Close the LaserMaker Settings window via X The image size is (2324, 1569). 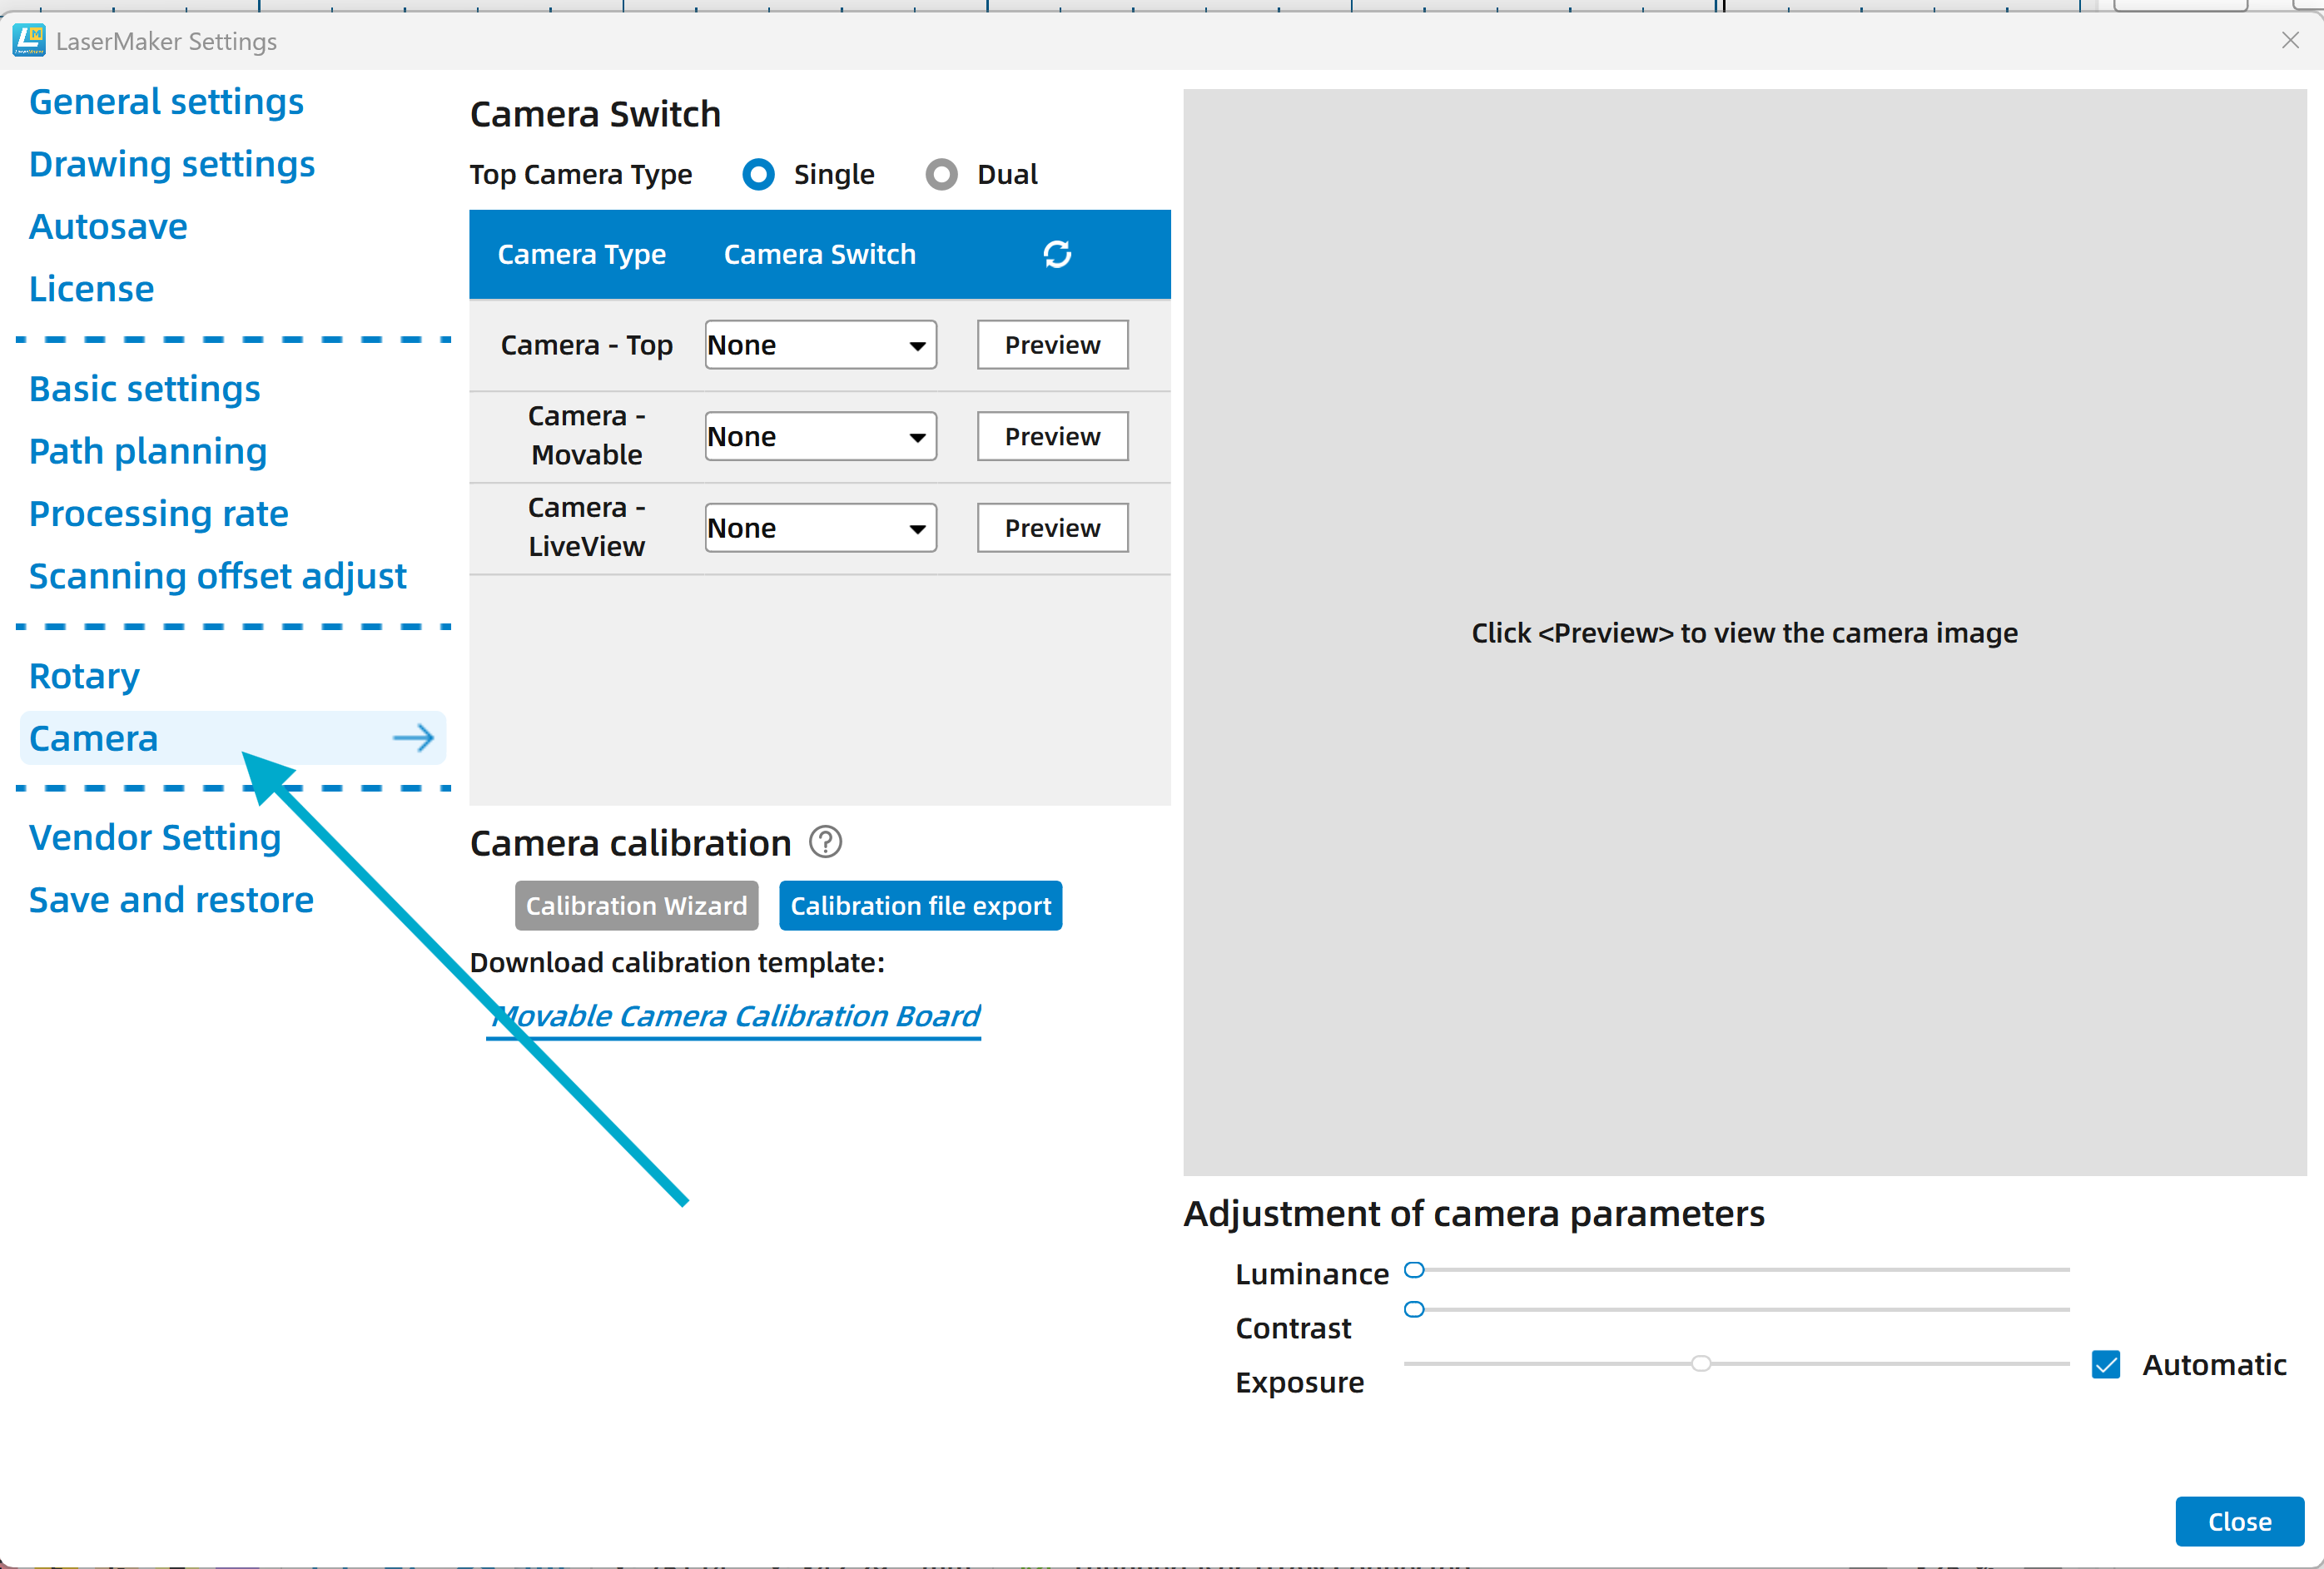(x=2290, y=40)
